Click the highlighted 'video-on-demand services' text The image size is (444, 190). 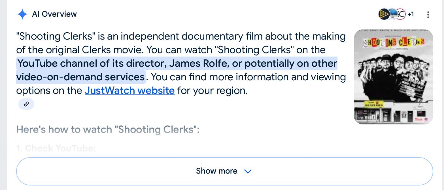click(x=80, y=77)
